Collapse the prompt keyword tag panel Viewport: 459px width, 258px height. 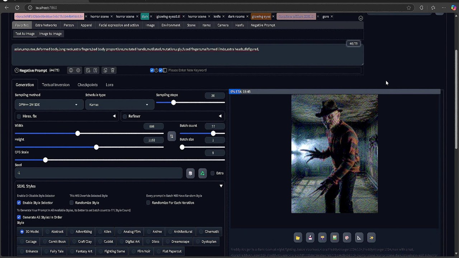pyautogui.click(x=361, y=18)
